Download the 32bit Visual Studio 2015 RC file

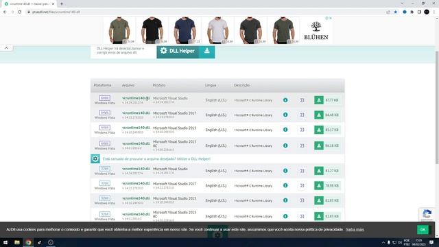[318, 216]
